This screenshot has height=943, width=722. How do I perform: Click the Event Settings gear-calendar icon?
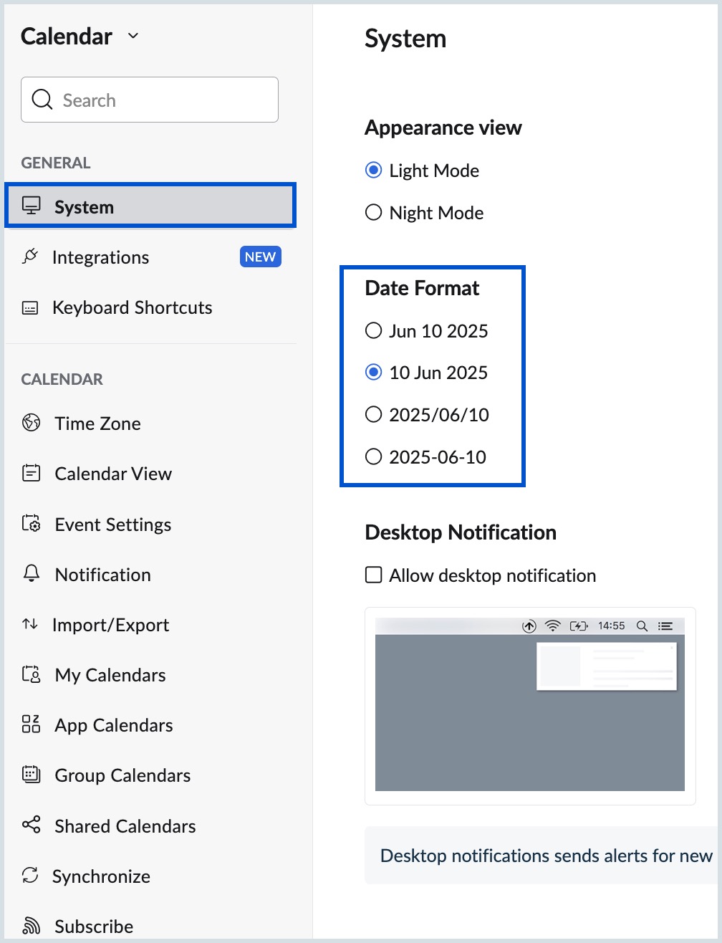[31, 525]
